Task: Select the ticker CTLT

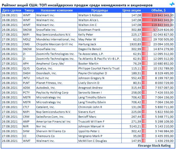Action: click(x=26, y=107)
